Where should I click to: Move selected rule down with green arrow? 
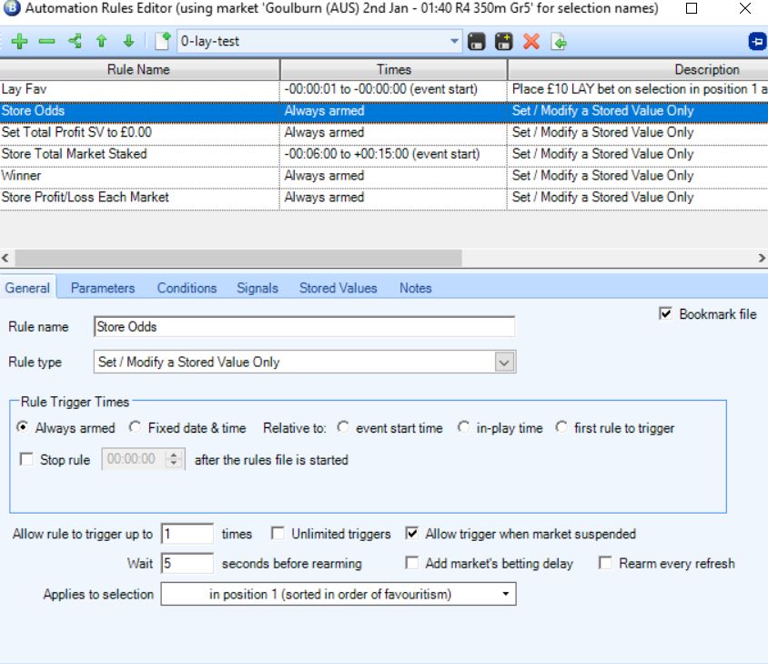click(127, 42)
